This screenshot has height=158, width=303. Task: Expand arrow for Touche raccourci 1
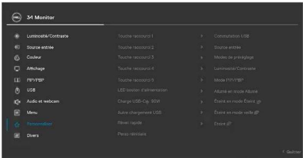(x=201, y=36)
